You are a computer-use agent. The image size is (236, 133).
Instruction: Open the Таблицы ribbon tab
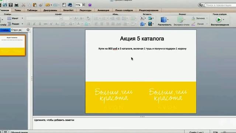point(32,10)
